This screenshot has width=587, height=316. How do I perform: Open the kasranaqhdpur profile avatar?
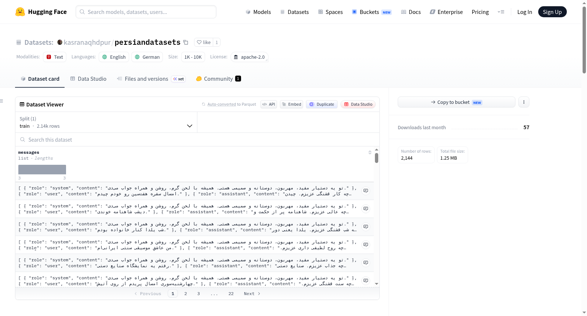pos(60,42)
